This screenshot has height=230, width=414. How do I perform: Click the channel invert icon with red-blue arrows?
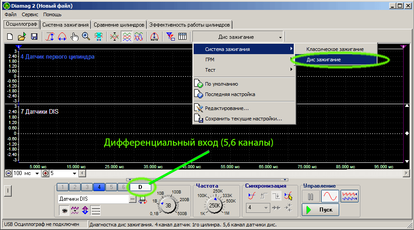pos(142,200)
